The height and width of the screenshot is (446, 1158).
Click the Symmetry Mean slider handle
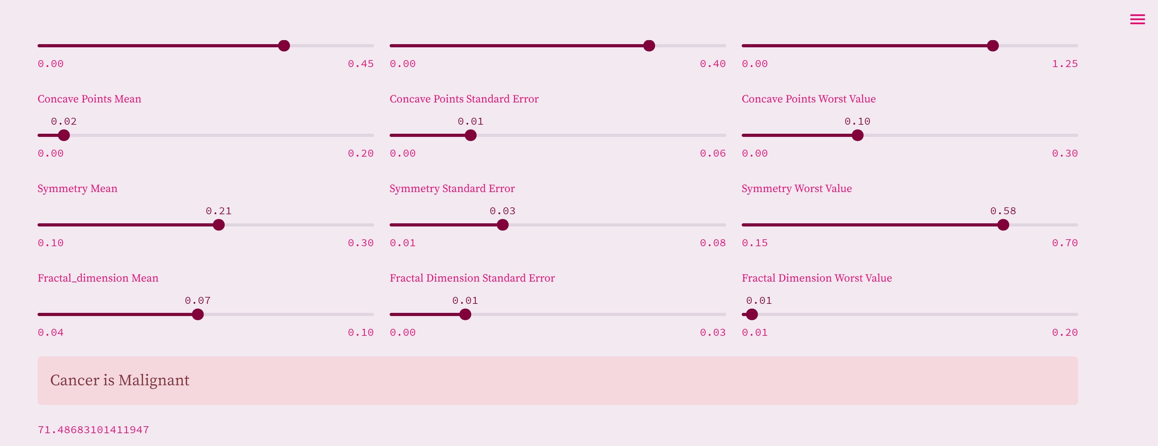point(218,225)
